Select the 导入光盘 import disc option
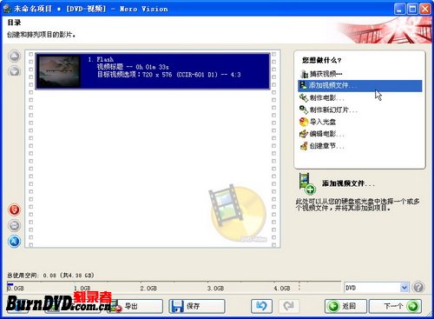Viewport: 434px width, 319px height. coord(318,122)
